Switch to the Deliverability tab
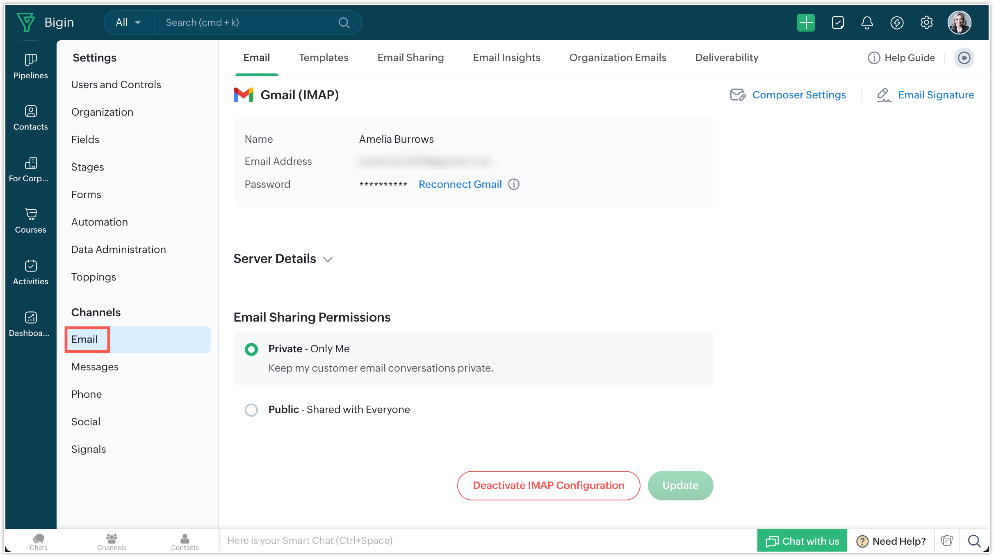 point(727,57)
